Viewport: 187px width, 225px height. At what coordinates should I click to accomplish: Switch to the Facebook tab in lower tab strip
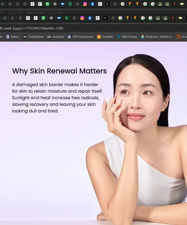pyautogui.click(x=90, y=18)
